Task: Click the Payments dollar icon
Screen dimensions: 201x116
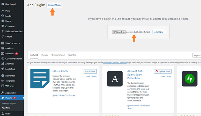Action: tap(3, 53)
